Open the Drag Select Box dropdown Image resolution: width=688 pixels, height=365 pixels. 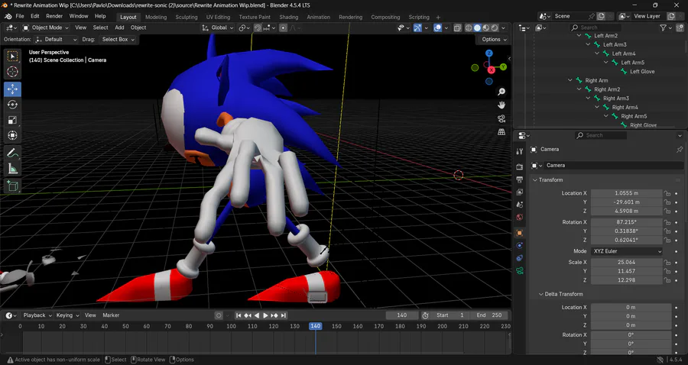pyautogui.click(x=118, y=40)
